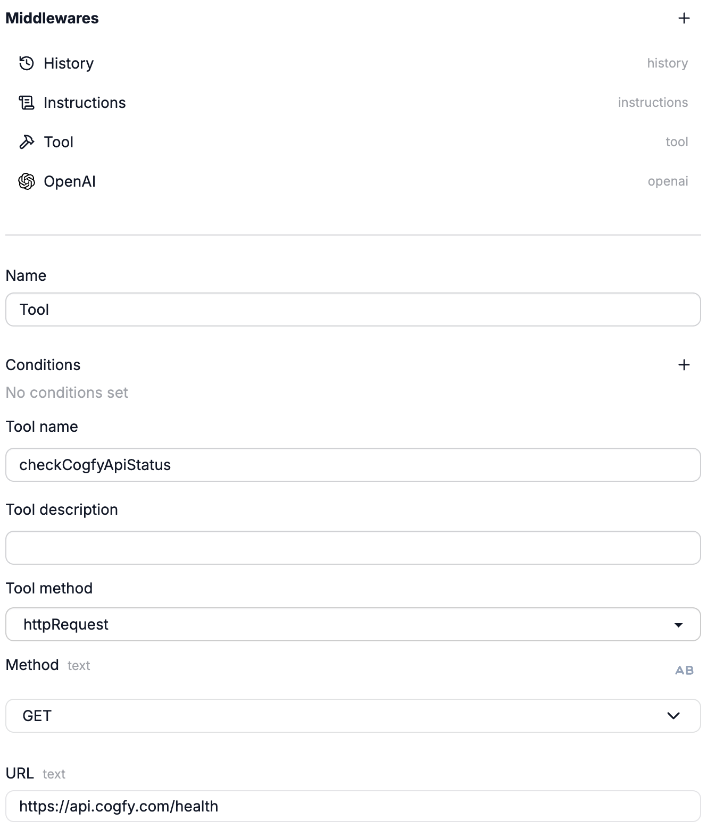Viewport: 715px width, 837px height.
Task: Click the Tool name field checkCogfyApiStatus
Action: tap(353, 465)
